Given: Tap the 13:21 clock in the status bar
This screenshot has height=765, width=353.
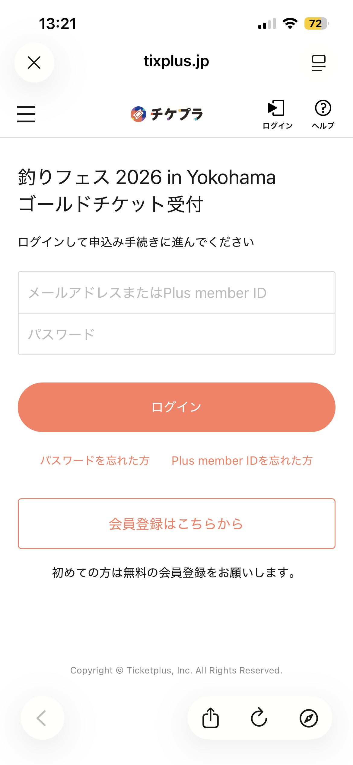Looking at the screenshot, I should click(58, 24).
